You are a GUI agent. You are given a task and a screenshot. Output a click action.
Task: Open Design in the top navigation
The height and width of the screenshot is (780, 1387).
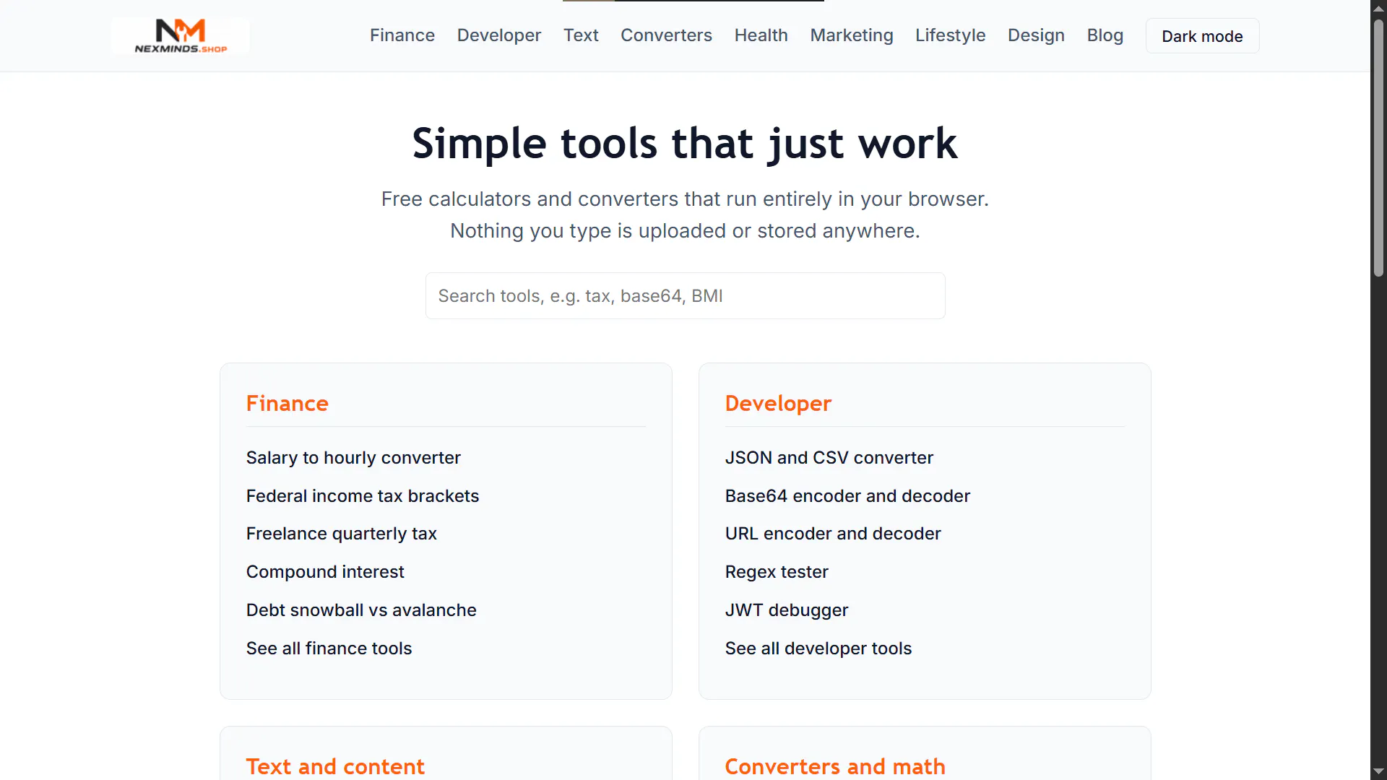click(1036, 35)
